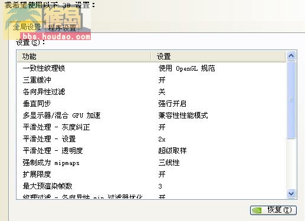The width and height of the screenshot is (305, 221).
Task: Switch to the 程序设置 tab
Action: (x=62, y=28)
